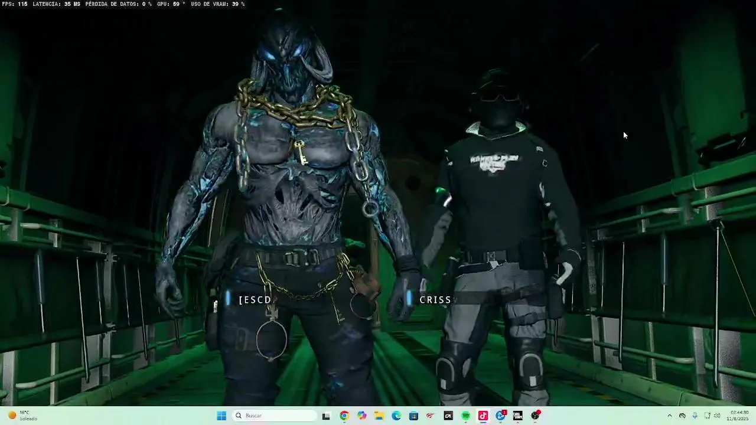
Task: Click the Buscar search box in taskbar
Action: pos(275,416)
